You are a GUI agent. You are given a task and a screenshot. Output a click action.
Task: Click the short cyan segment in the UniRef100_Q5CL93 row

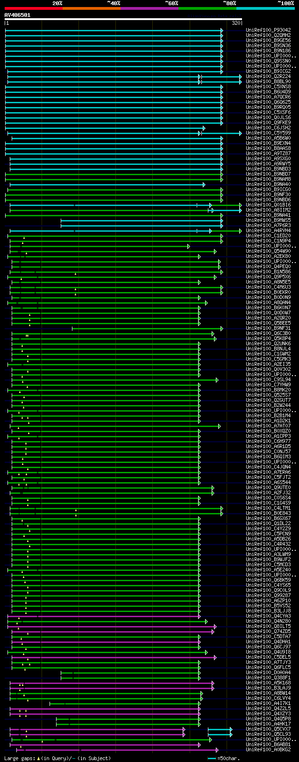(x=220, y=734)
